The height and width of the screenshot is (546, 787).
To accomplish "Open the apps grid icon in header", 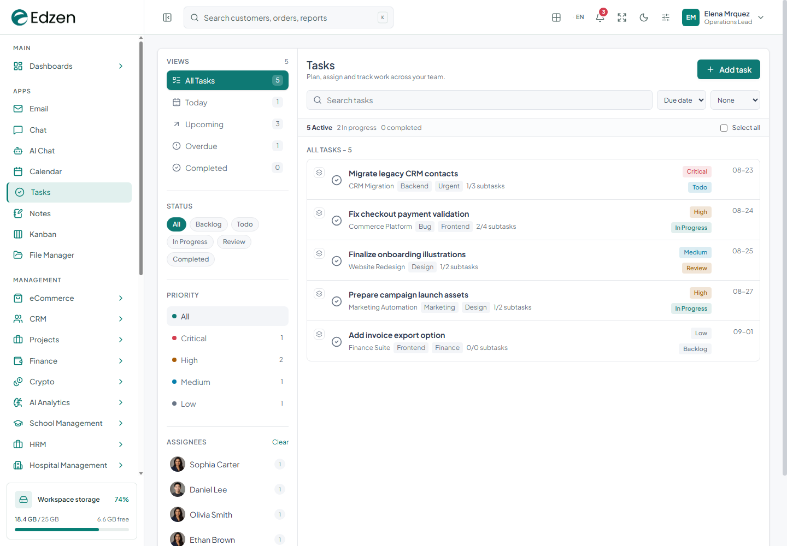I will click(x=556, y=17).
